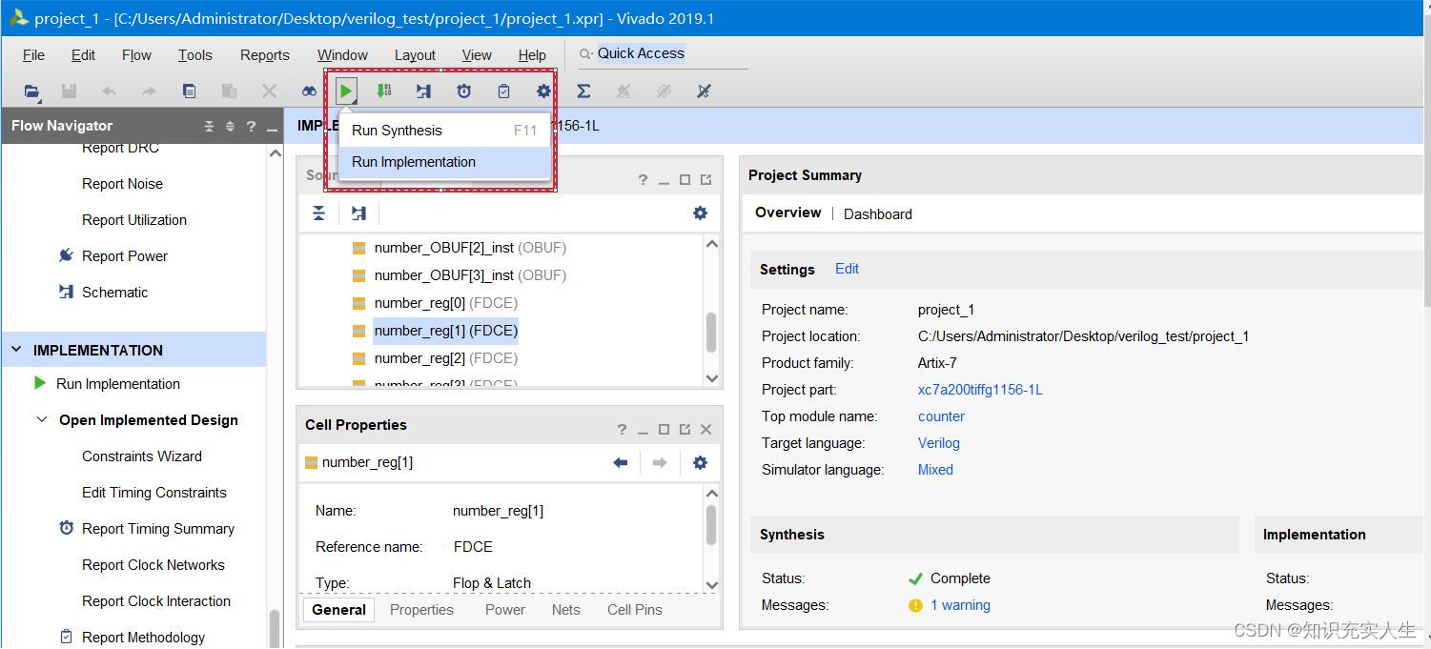Click the Sigma icon in the main toolbar
Viewport: 1431px width, 649px height.
tap(583, 91)
